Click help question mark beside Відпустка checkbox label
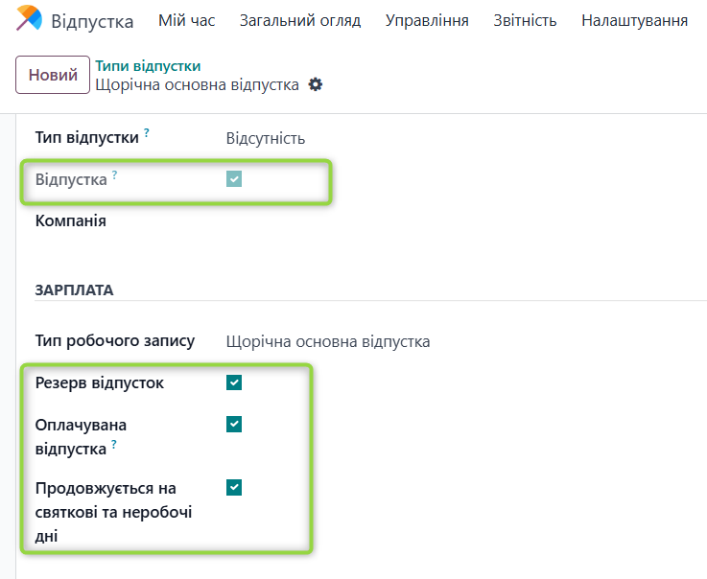The height and width of the screenshot is (579, 707). (x=114, y=174)
